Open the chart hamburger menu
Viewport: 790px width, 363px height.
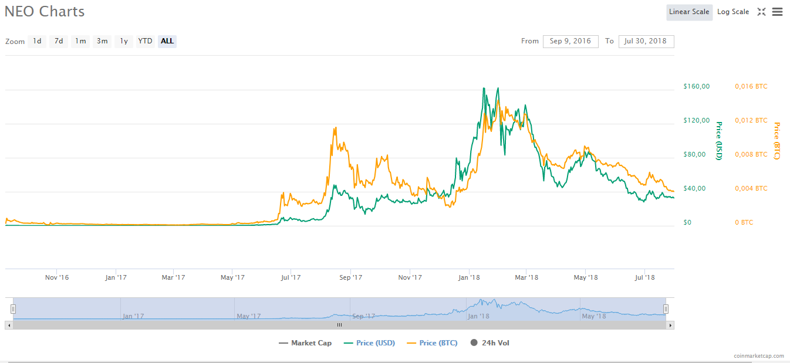pos(777,12)
